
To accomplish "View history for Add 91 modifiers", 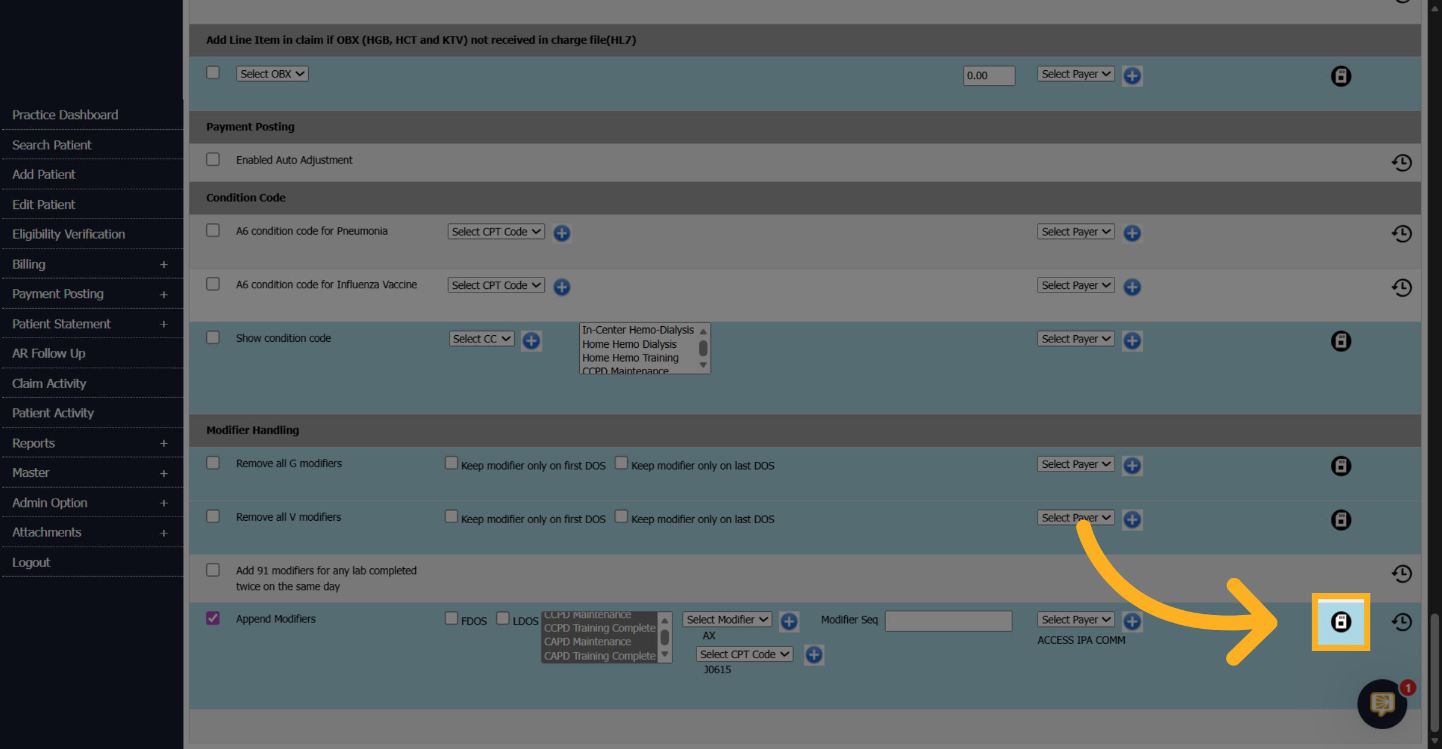I will pos(1401,574).
